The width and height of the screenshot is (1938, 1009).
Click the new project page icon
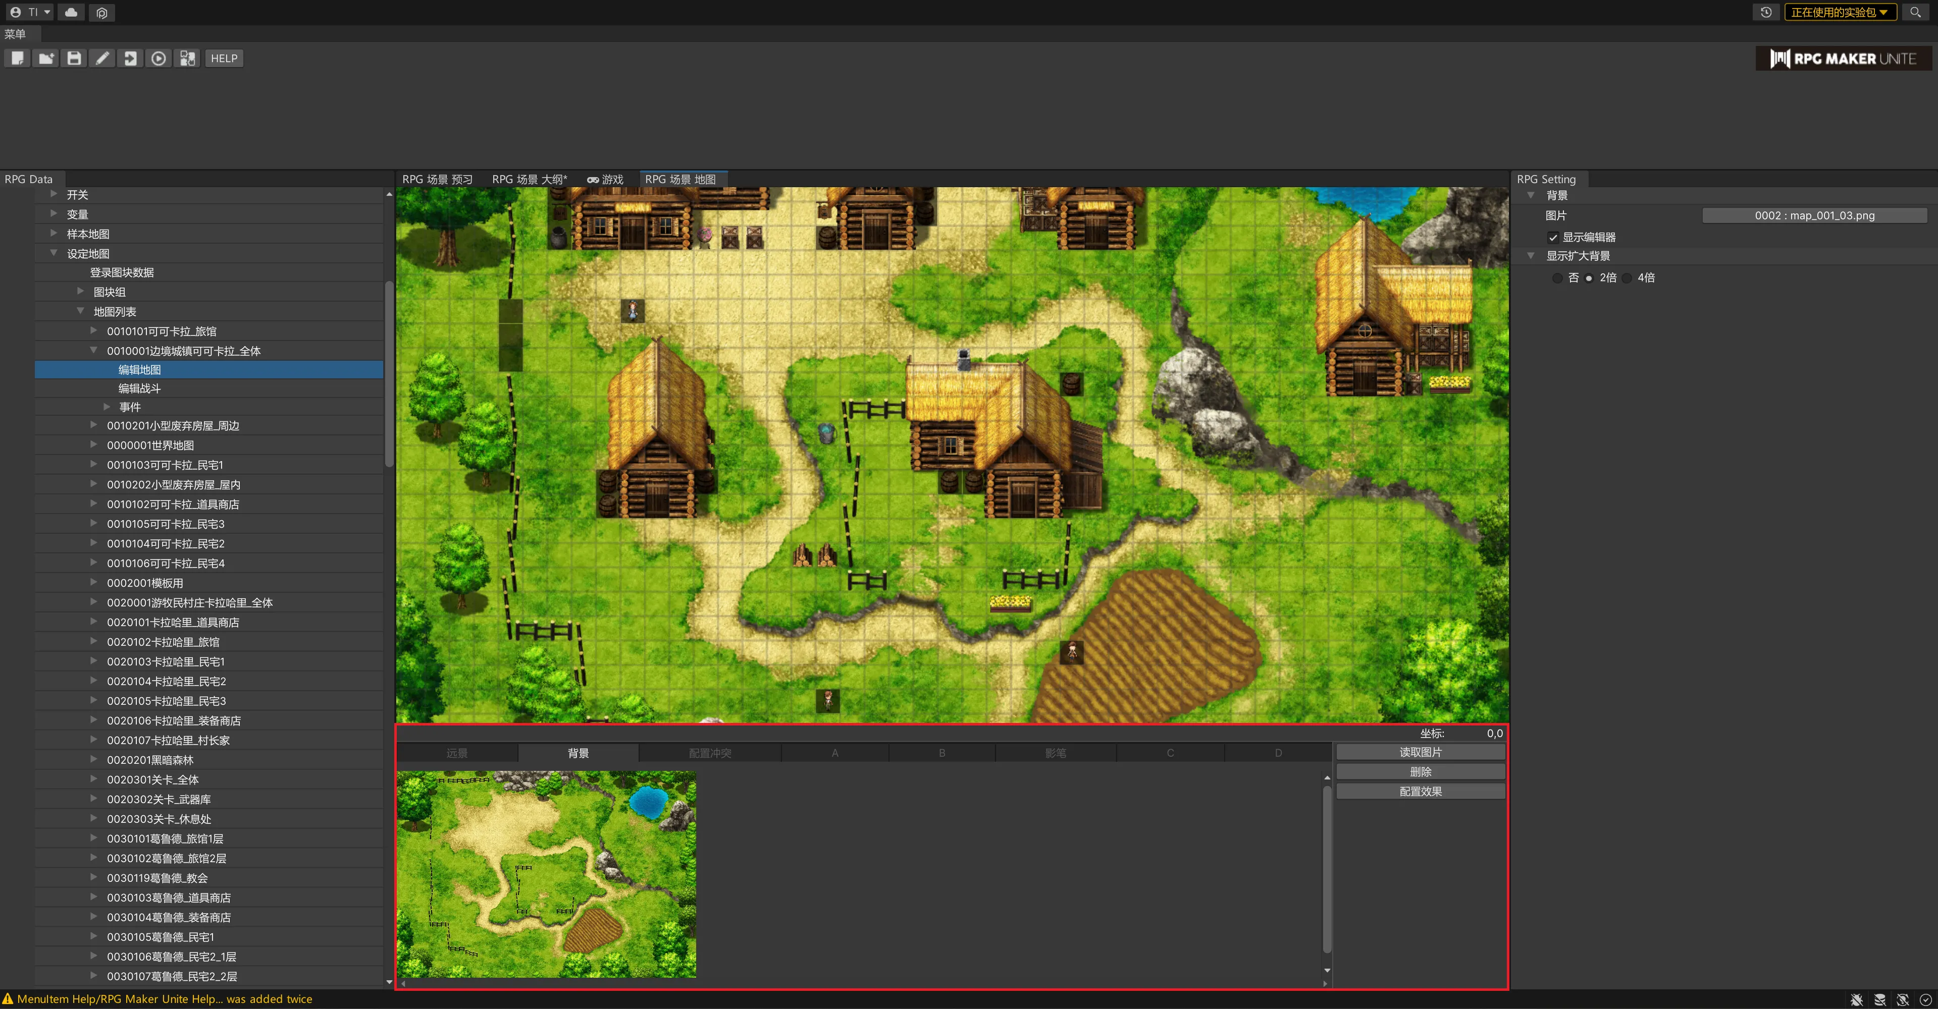17,59
